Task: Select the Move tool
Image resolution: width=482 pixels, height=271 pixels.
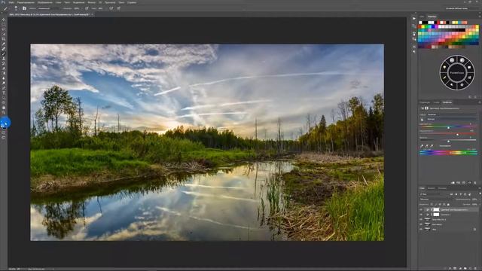Action: tap(3, 20)
